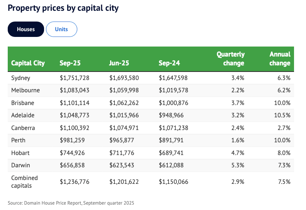Click the Property prices by capital city heading

tap(63, 8)
